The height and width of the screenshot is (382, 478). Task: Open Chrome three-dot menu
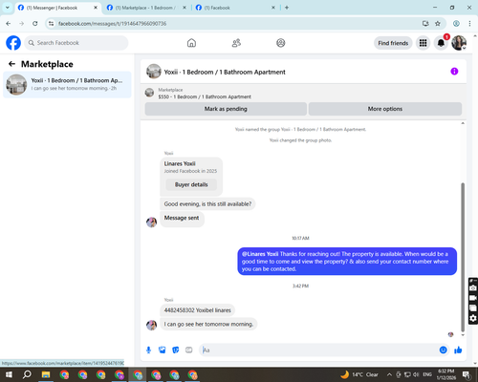click(x=469, y=24)
